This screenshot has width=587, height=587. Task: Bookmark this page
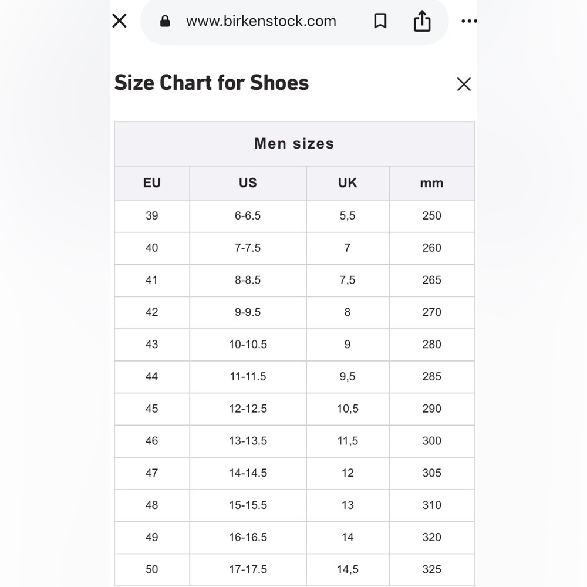[x=380, y=21]
